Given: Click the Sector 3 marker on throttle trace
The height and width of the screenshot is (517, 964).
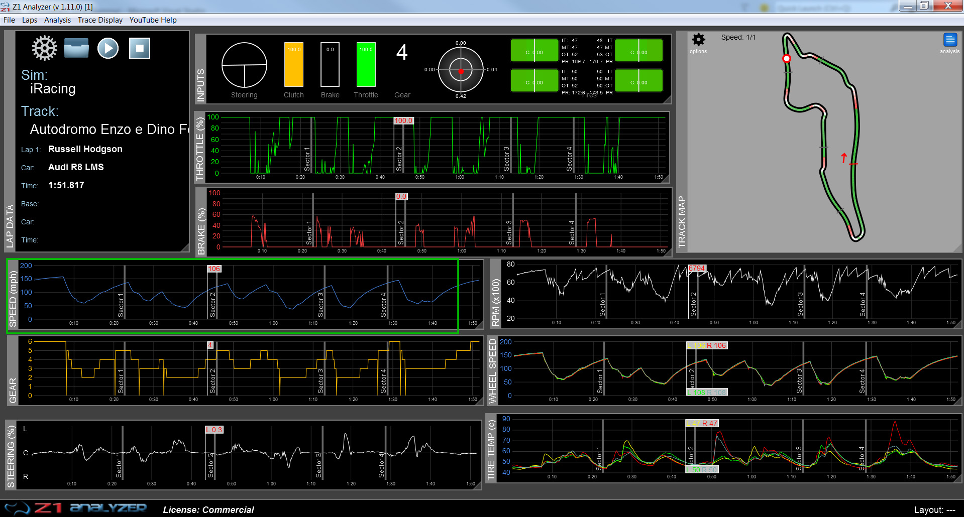Looking at the screenshot, I should click(507, 159).
